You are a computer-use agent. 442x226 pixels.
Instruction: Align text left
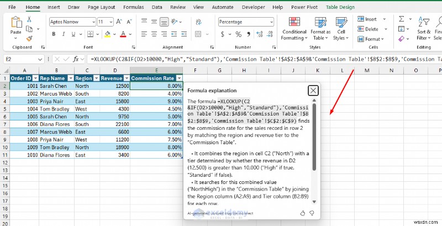[x=144, y=34]
